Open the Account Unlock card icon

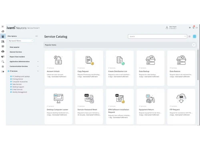tap(58, 60)
